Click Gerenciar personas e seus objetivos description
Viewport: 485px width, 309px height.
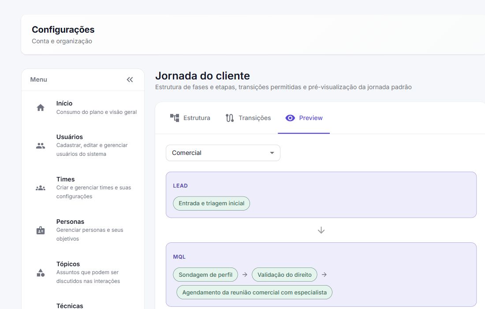click(x=90, y=234)
